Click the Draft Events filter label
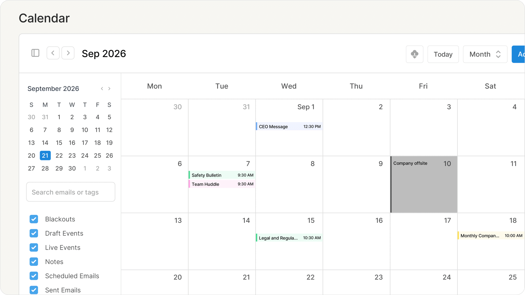Image resolution: width=525 pixels, height=295 pixels. point(64,233)
